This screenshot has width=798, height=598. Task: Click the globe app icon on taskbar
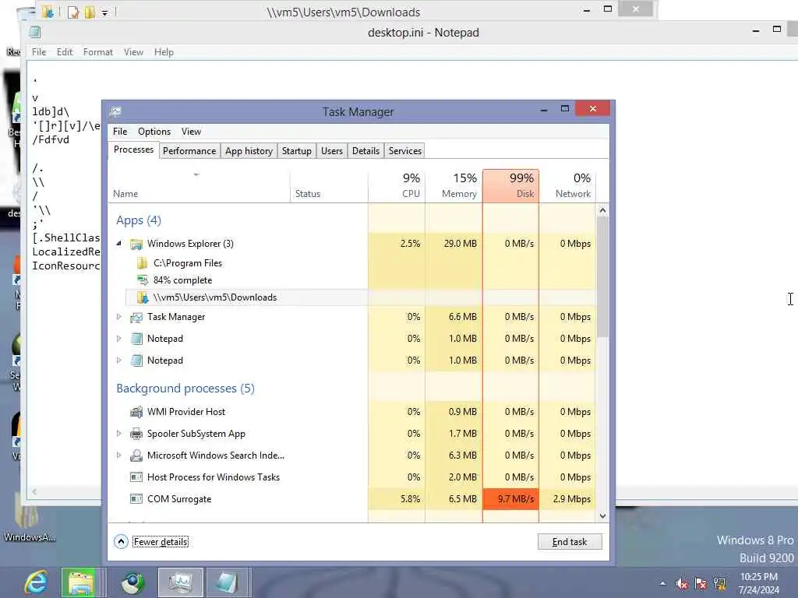tap(132, 582)
